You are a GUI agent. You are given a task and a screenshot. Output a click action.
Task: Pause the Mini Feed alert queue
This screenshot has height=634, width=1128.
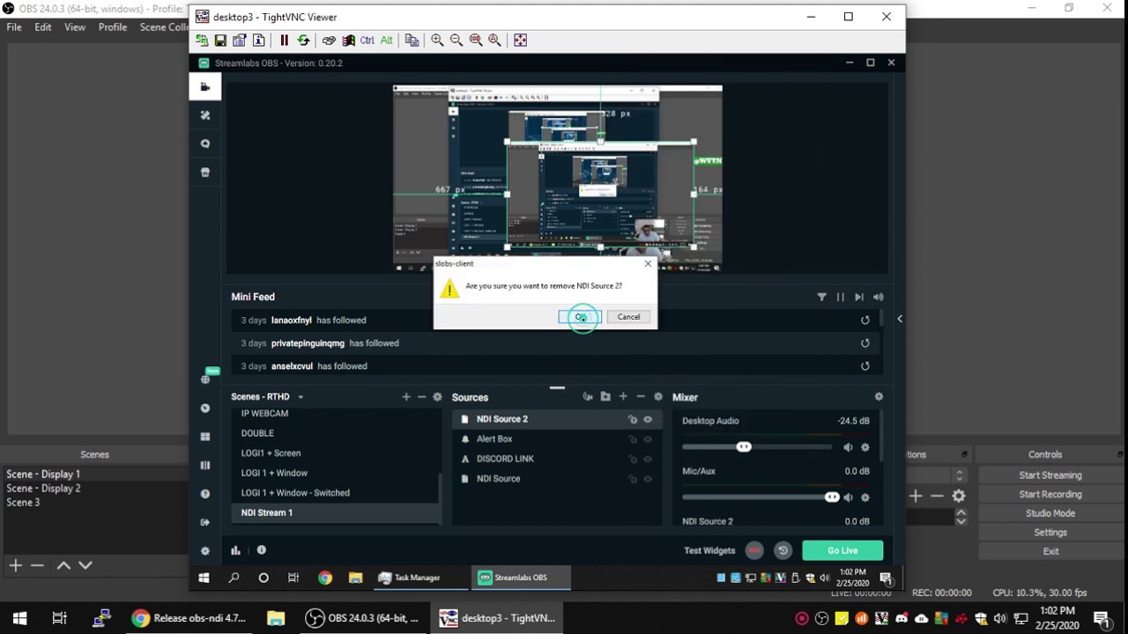click(x=840, y=298)
